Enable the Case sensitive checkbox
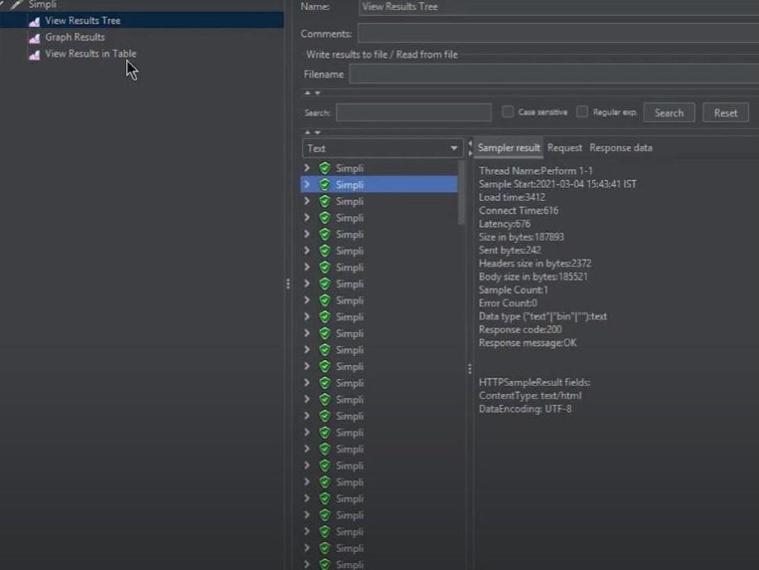The width and height of the screenshot is (759, 570). click(508, 112)
